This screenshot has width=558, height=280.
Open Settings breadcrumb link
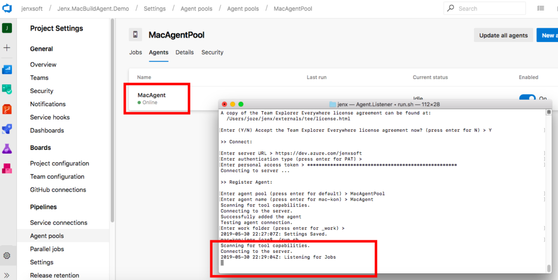[x=155, y=9]
